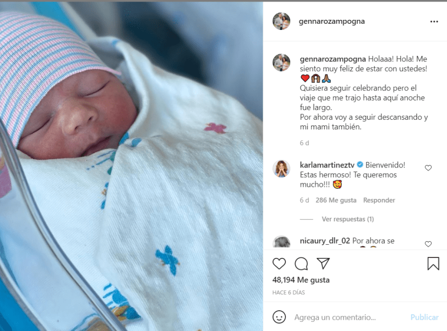Reply to karlamartineztv via Responder
This screenshot has width=447, height=331.
[379, 200]
